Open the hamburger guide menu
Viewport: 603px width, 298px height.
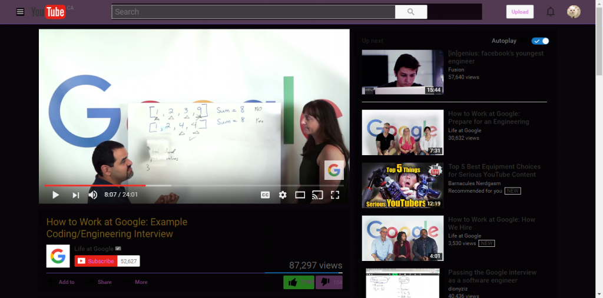click(x=21, y=12)
